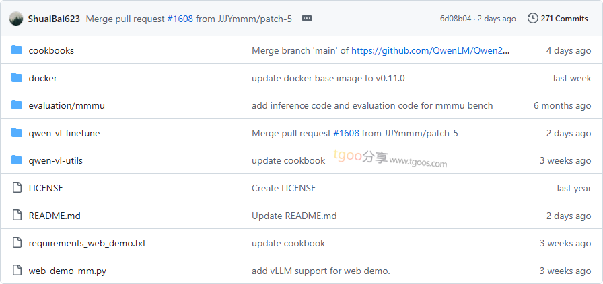
Task: Click the LICENSE file icon
Action: click(17, 188)
